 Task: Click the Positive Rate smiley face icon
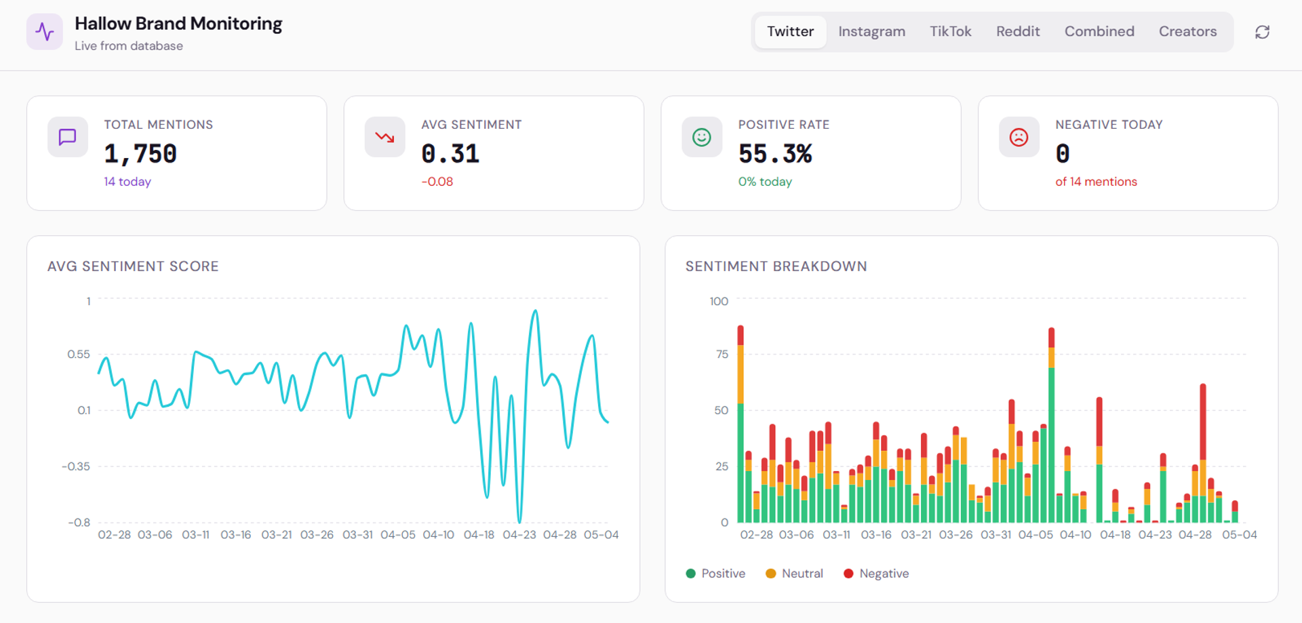pos(702,137)
